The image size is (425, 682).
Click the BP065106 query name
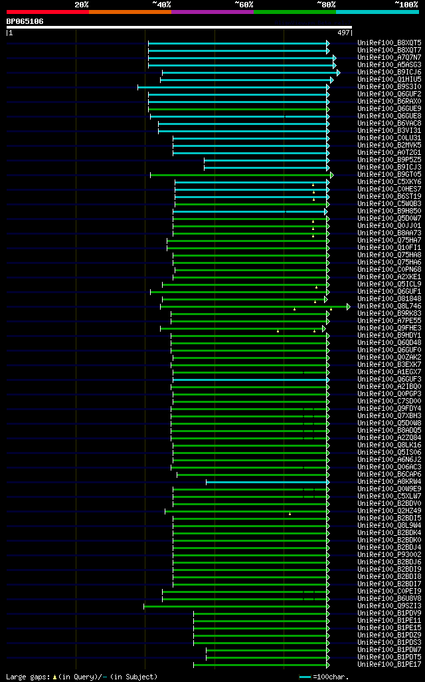[x=25, y=21]
